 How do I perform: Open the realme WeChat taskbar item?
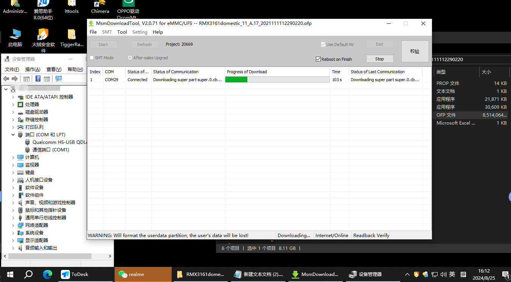[143, 274]
